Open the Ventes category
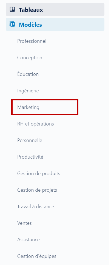 coord(24,223)
